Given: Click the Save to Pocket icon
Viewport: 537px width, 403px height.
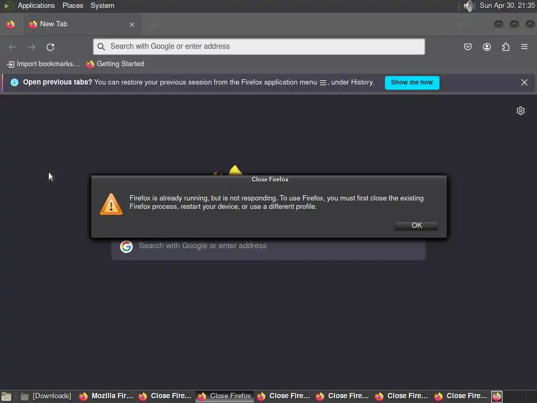Looking at the screenshot, I should pyautogui.click(x=467, y=47).
